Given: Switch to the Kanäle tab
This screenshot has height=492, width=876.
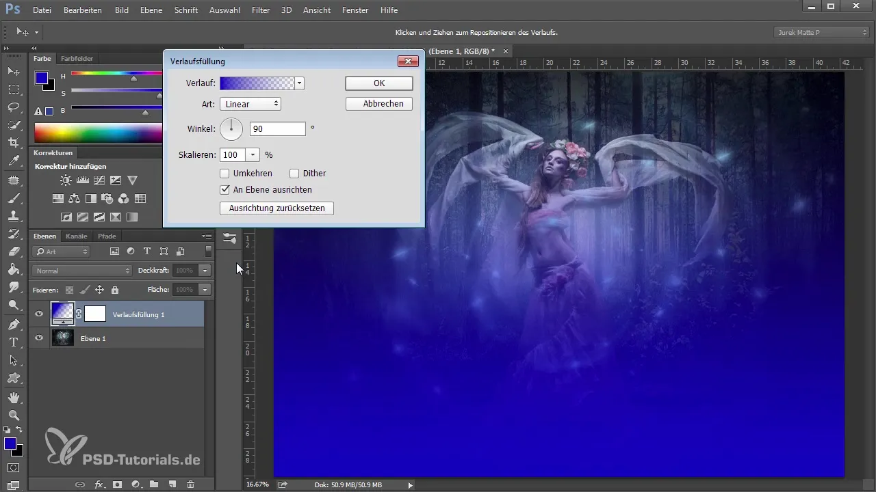Looking at the screenshot, I should tap(77, 236).
